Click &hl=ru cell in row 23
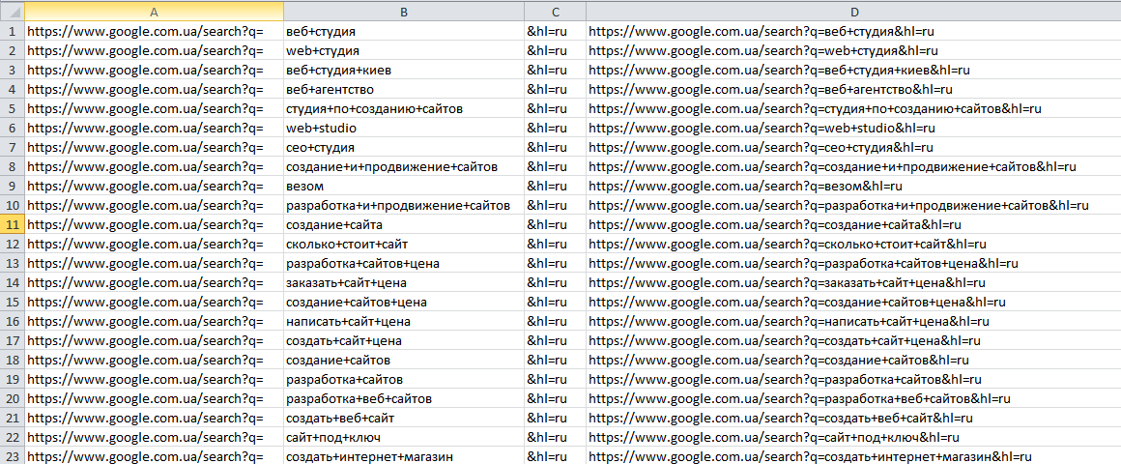This screenshot has height=464, width=1121. click(555, 456)
